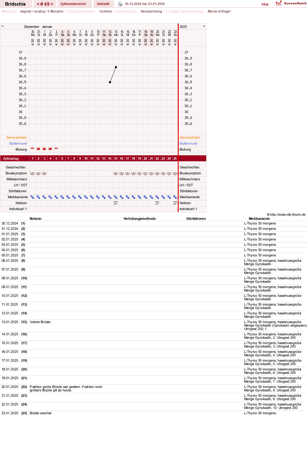Click the 20.01.2025 row date in the table
Image resolution: width=307 pixels, height=460 pixels.
coord(10,387)
